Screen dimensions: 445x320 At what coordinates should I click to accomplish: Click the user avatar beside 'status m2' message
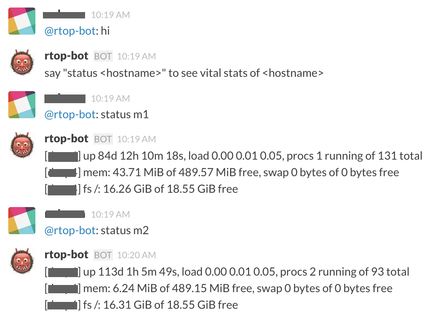tap(22, 221)
